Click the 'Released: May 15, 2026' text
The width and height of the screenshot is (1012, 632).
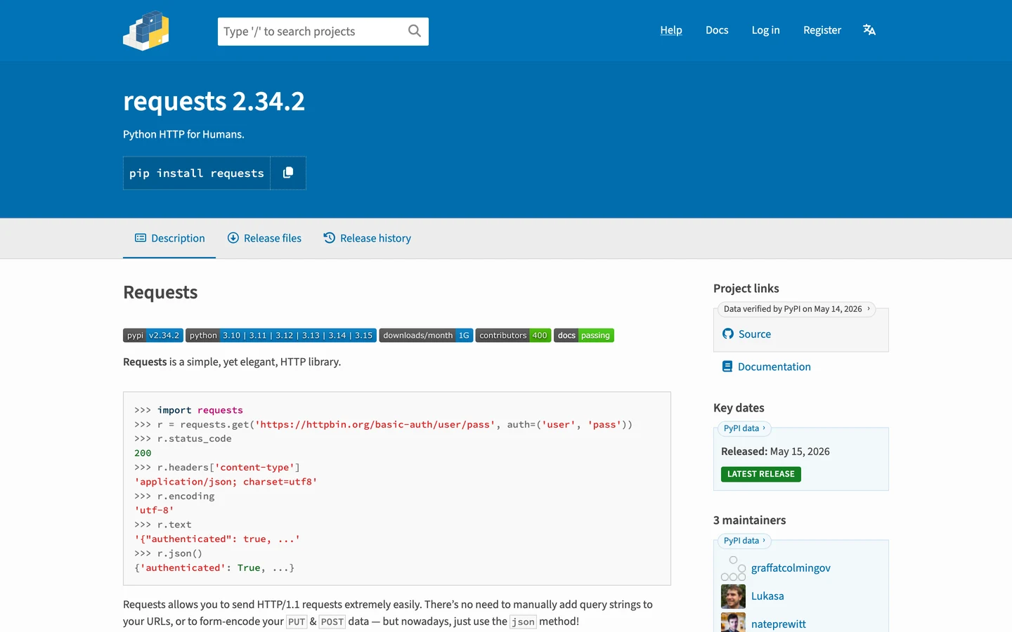[775, 452]
